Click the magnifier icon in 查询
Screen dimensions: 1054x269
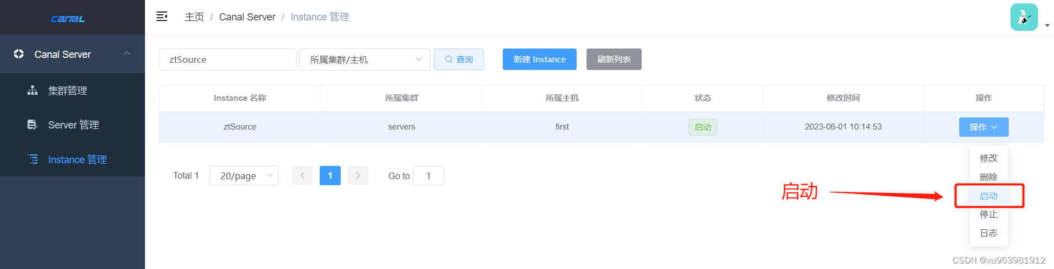point(449,60)
